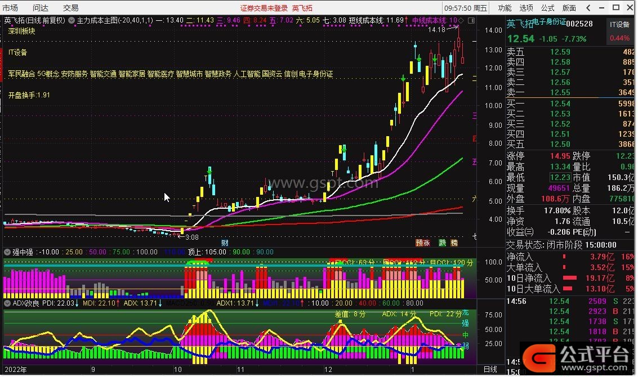Click the 涨停 value 14.95

(x=560, y=156)
